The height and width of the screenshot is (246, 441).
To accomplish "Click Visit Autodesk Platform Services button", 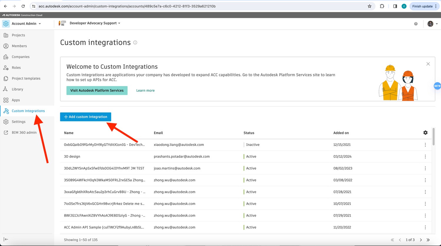I will 97,90.
